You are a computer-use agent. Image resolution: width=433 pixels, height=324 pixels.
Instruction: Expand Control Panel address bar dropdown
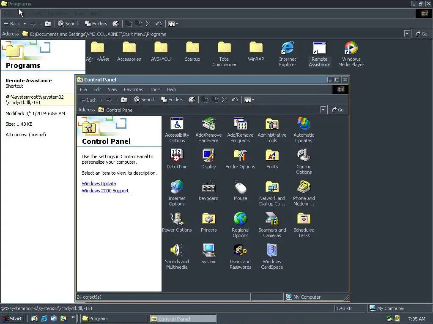click(x=323, y=110)
